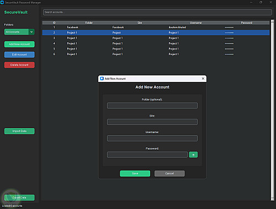The width and height of the screenshot is (276, 209).
Task: Click the table's vertical scrollbar
Action: tap(272, 110)
